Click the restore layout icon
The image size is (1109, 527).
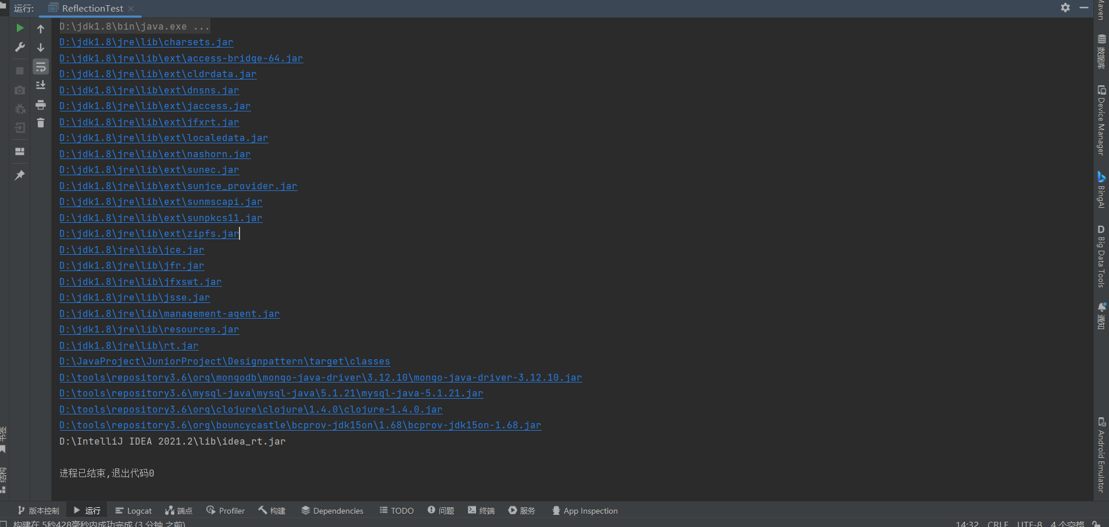20,151
